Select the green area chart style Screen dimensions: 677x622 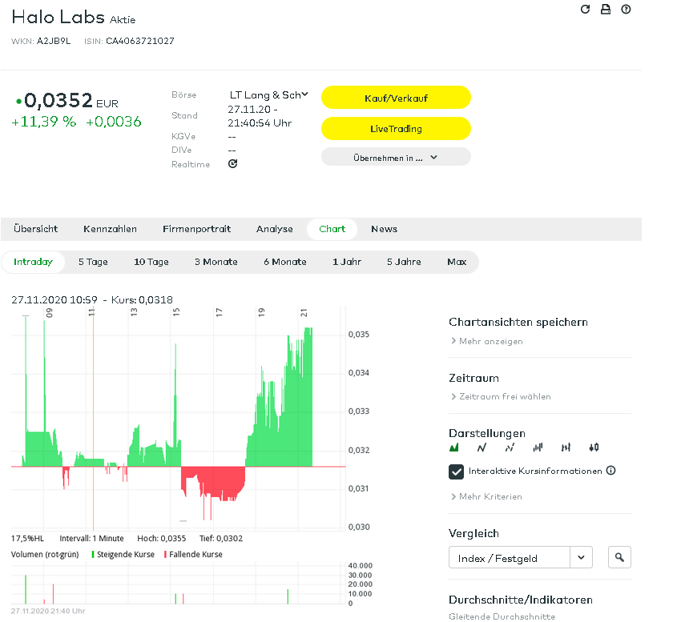[455, 447]
